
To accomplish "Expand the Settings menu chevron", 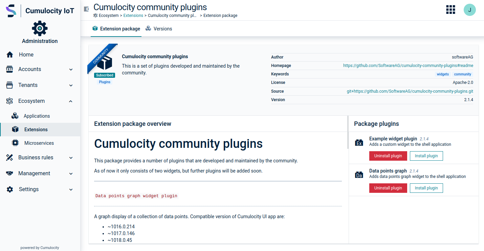I will tap(71, 189).
